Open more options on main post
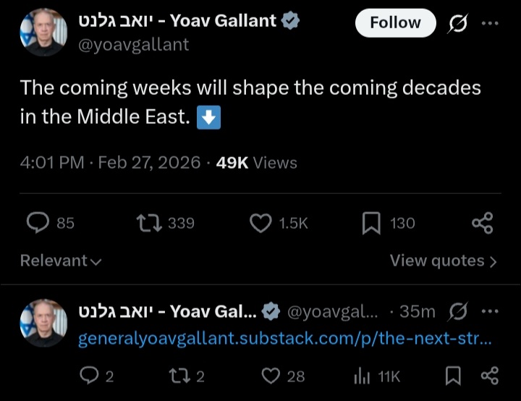 [x=490, y=24]
